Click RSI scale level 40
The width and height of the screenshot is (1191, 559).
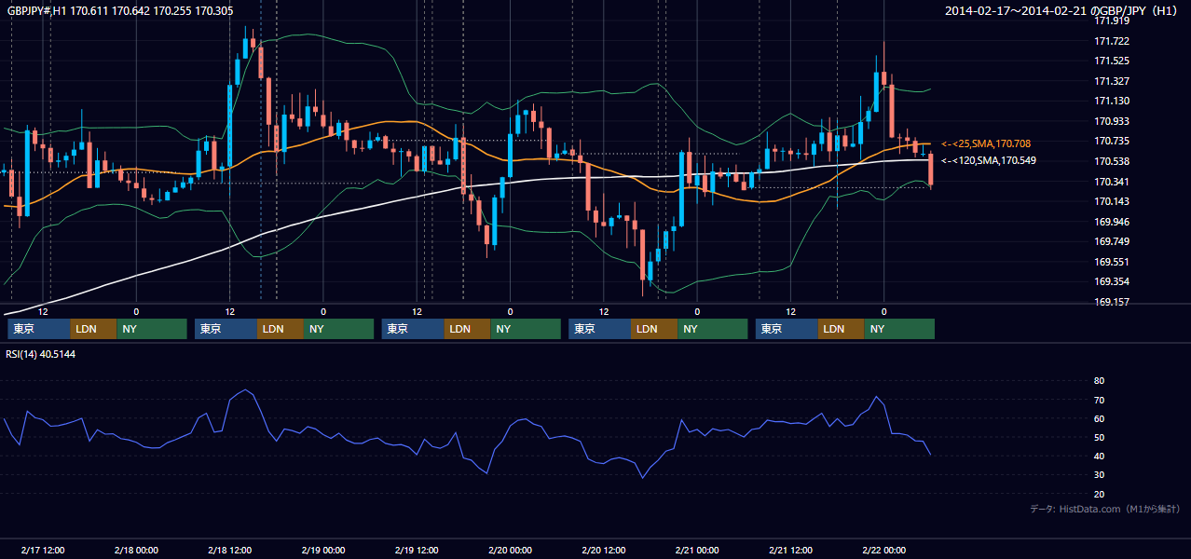(1100, 456)
